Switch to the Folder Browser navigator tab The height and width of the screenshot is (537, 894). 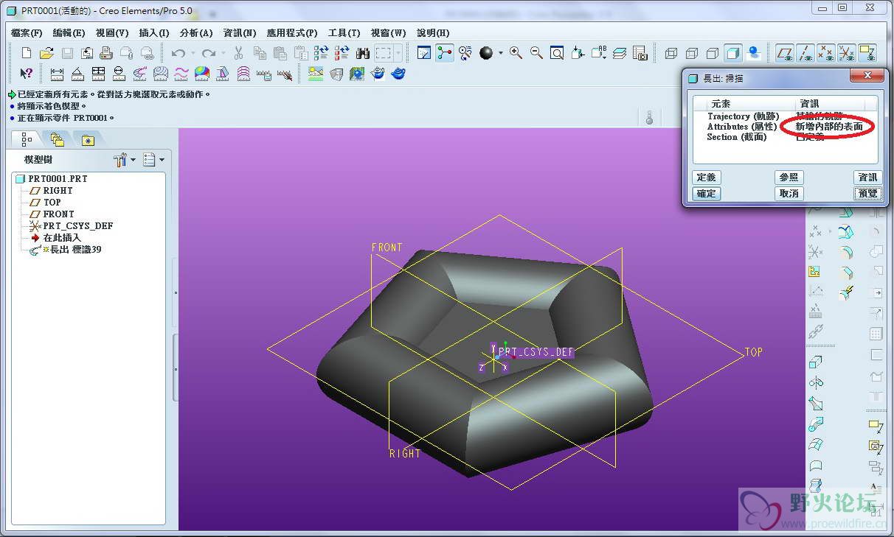57,139
